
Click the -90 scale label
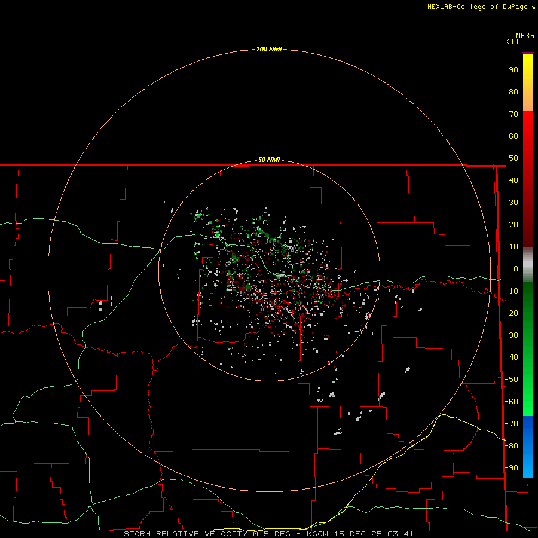tap(511, 468)
